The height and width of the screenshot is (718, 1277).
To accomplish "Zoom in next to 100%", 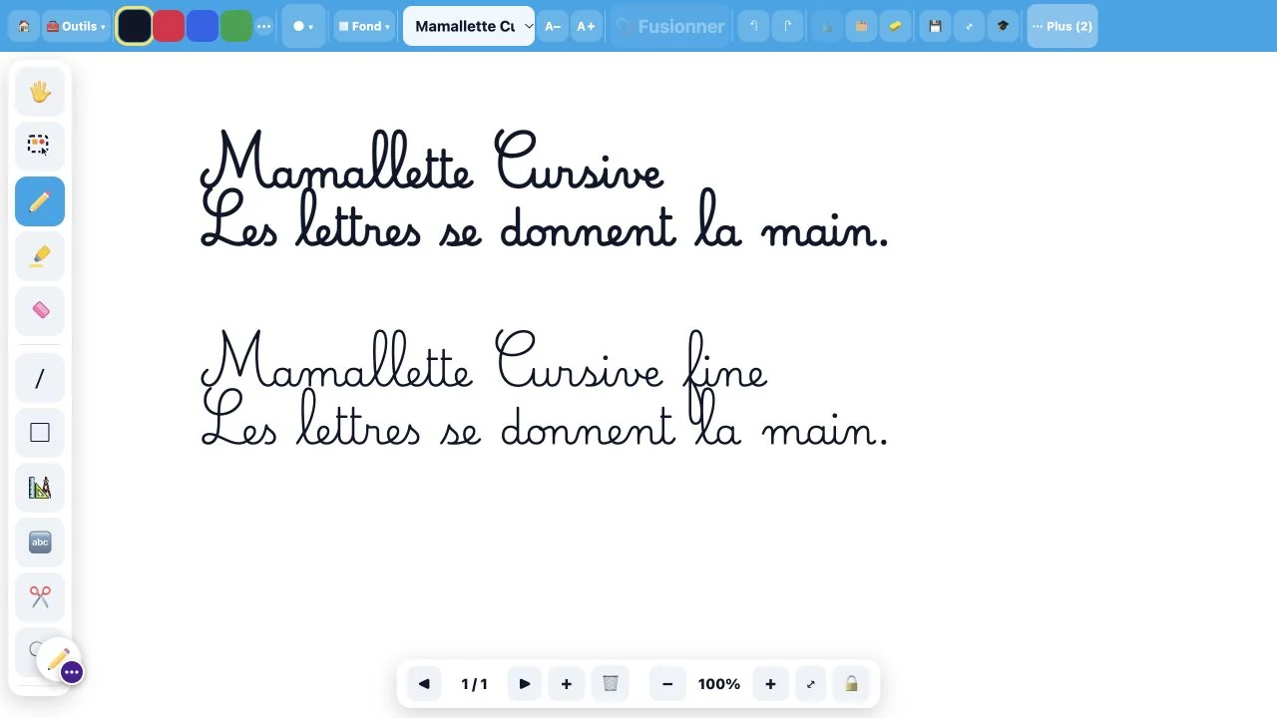I will pos(770,684).
